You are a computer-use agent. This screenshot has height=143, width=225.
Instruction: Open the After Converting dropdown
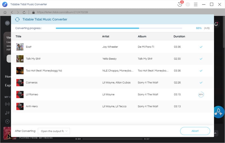(x=54, y=131)
